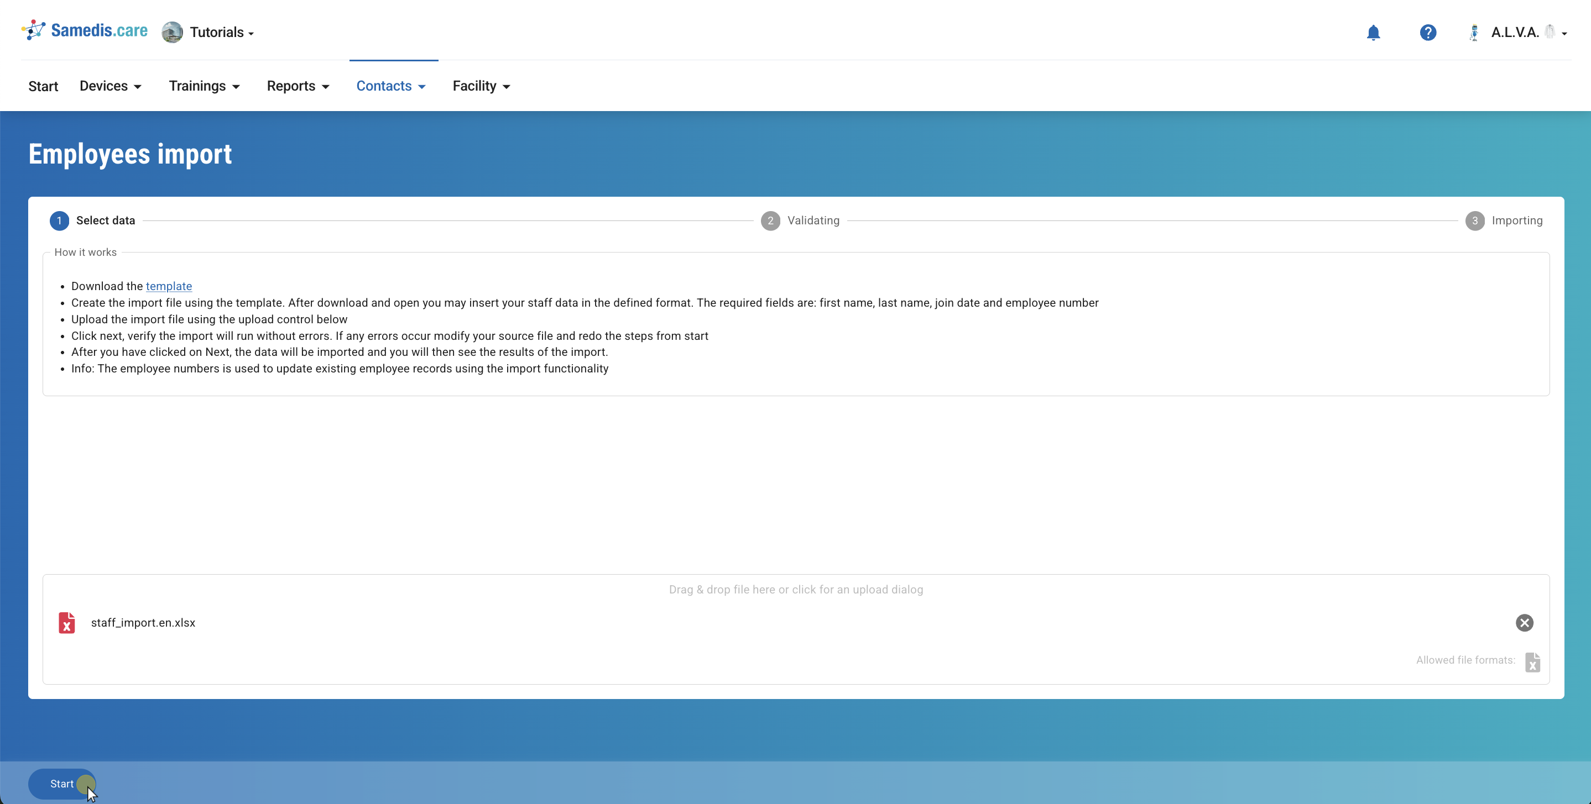Image resolution: width=1591 pixels, height=804 pixels.
Task: Expand the Tutorials facility dropdown
Action: (x=222, y=33)
